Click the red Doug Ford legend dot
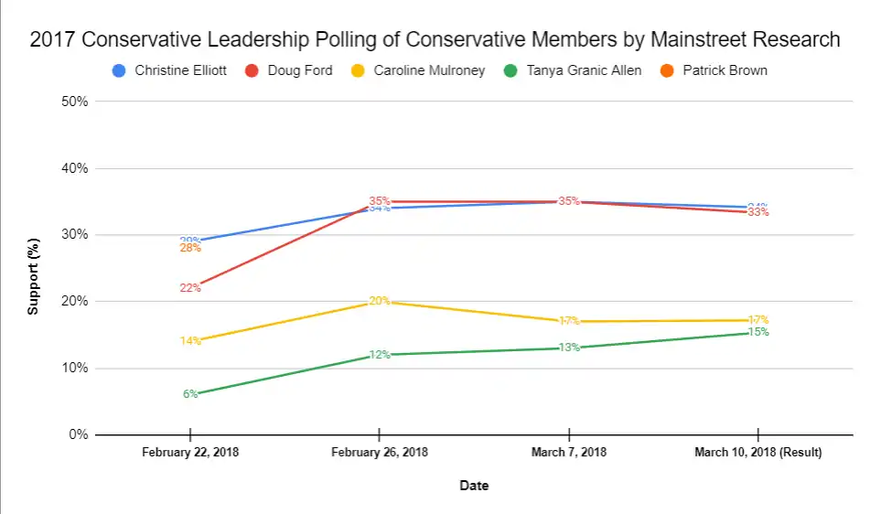 252,70
